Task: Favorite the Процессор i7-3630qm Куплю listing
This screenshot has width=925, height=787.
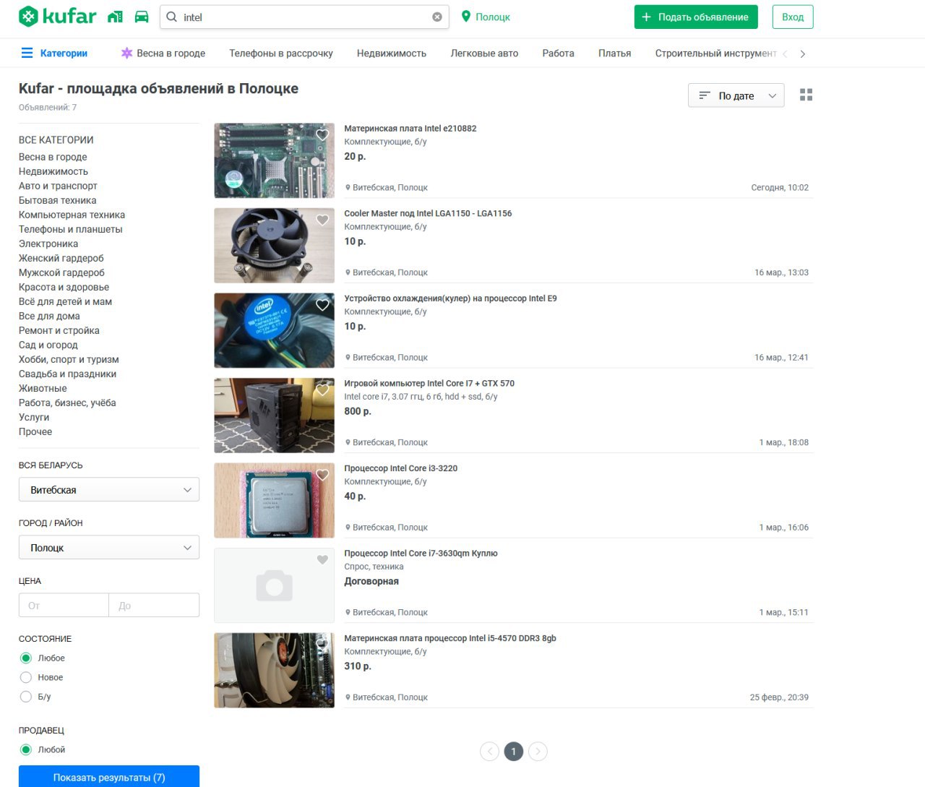Action: (x=322, y=559)
